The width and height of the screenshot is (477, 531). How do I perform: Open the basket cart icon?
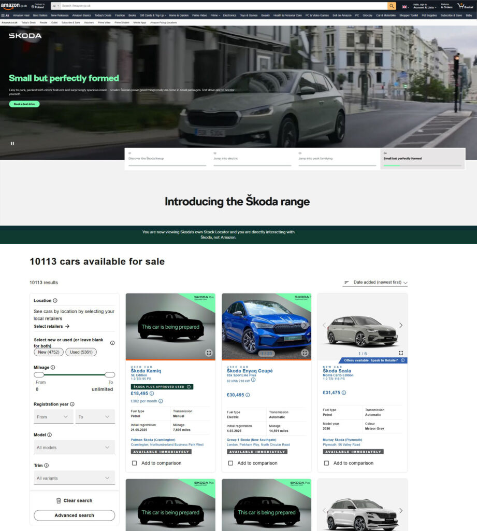[x=465, y=6]
